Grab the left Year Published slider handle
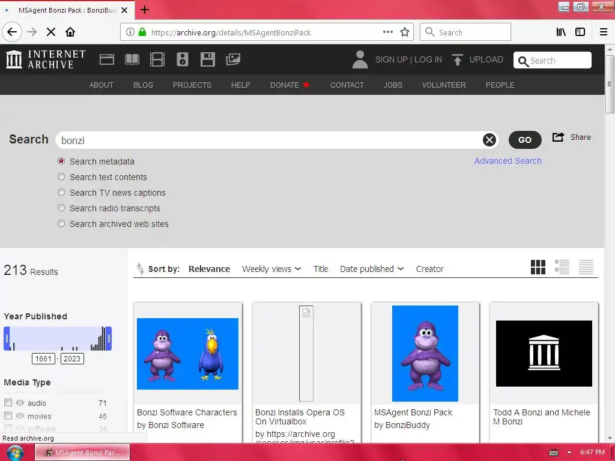Screen dimensions: 615x461 point(7,339)
